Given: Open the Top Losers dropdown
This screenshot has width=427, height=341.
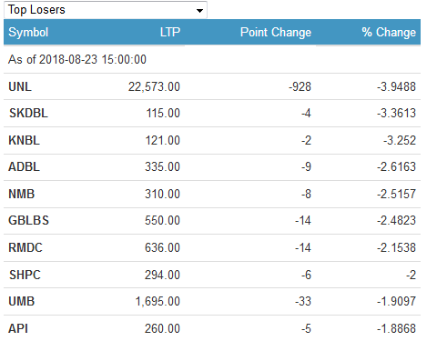Looking at the screenshot, I should coord(106,10).
